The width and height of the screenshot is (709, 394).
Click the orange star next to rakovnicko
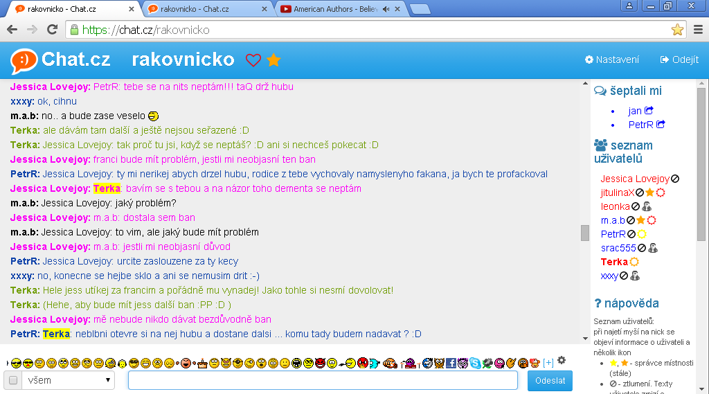click(x=273, y=60)
